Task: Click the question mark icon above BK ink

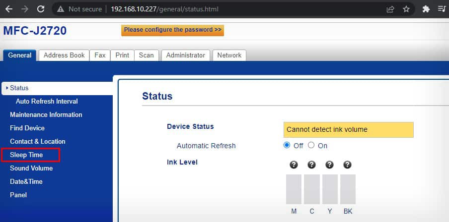Action: click(x=347, y=165)
